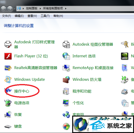Open the 电源选项 battery icon
The image size is (134, 133).
8,103
